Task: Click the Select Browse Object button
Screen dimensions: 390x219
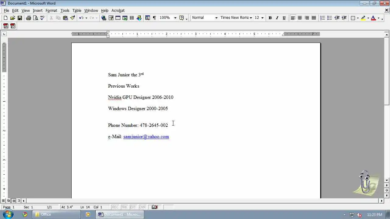Action: click(x=387, y=190)
